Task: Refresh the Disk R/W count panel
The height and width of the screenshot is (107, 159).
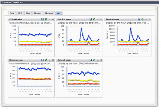Action: pos(142,19)
